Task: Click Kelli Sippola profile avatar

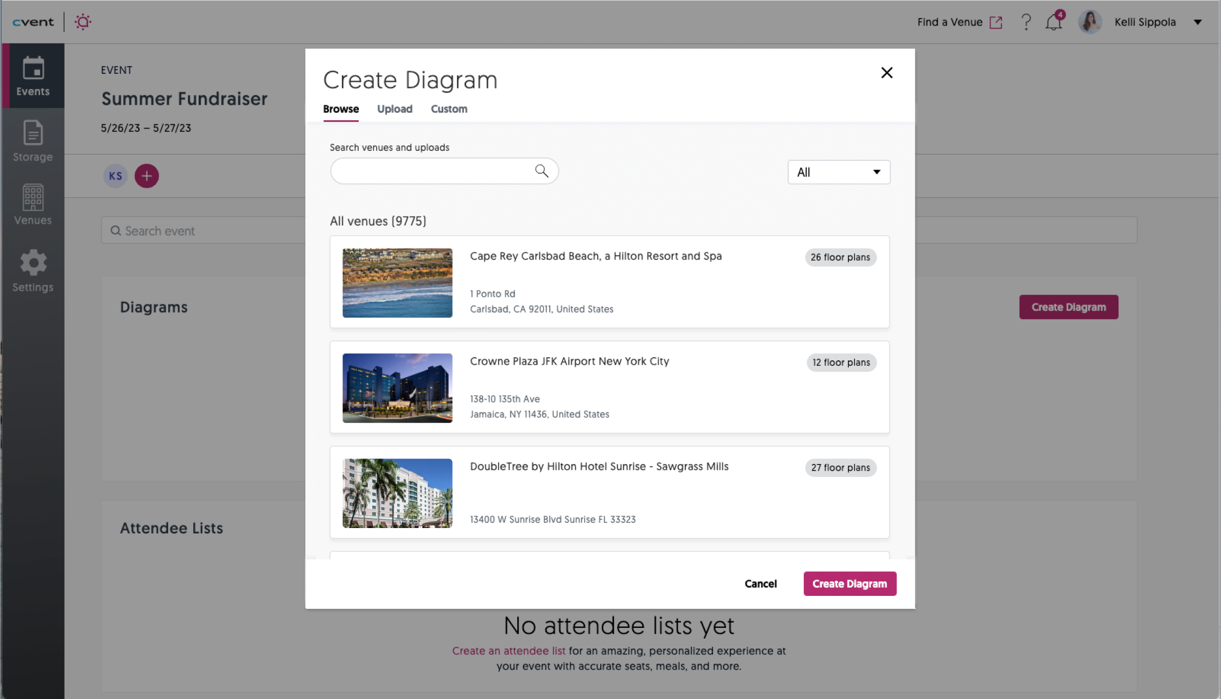Action: pos(1090,22)
